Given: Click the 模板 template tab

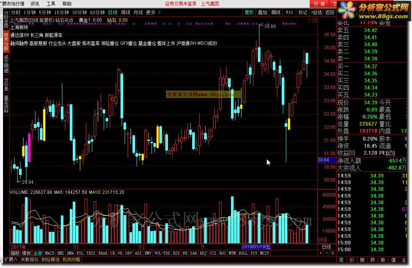Looking at the screenshot, I should [x=26, y=253].
